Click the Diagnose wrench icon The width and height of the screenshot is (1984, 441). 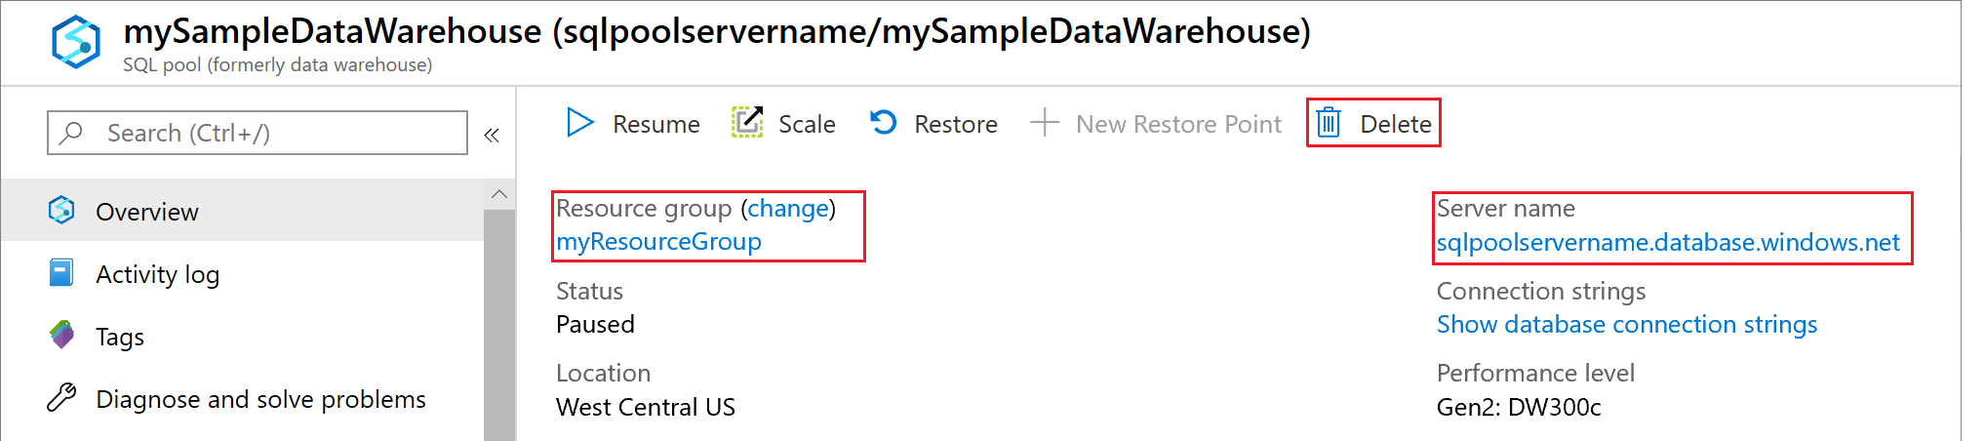click(x=61, y=398)
